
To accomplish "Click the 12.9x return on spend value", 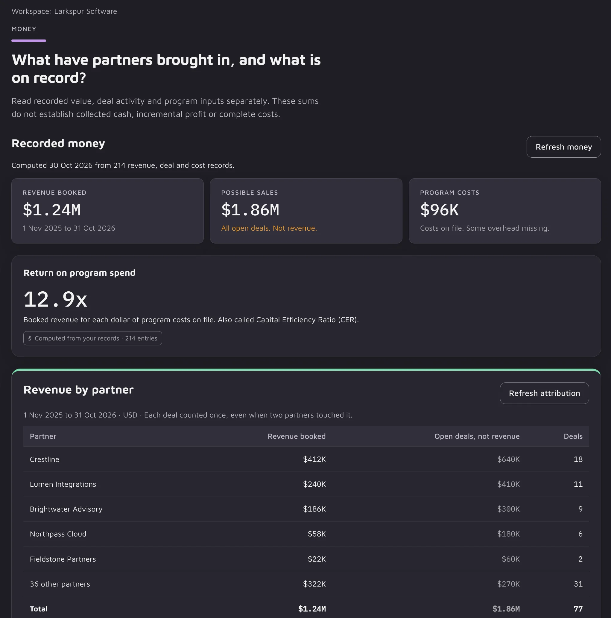I will click(55, 299).
